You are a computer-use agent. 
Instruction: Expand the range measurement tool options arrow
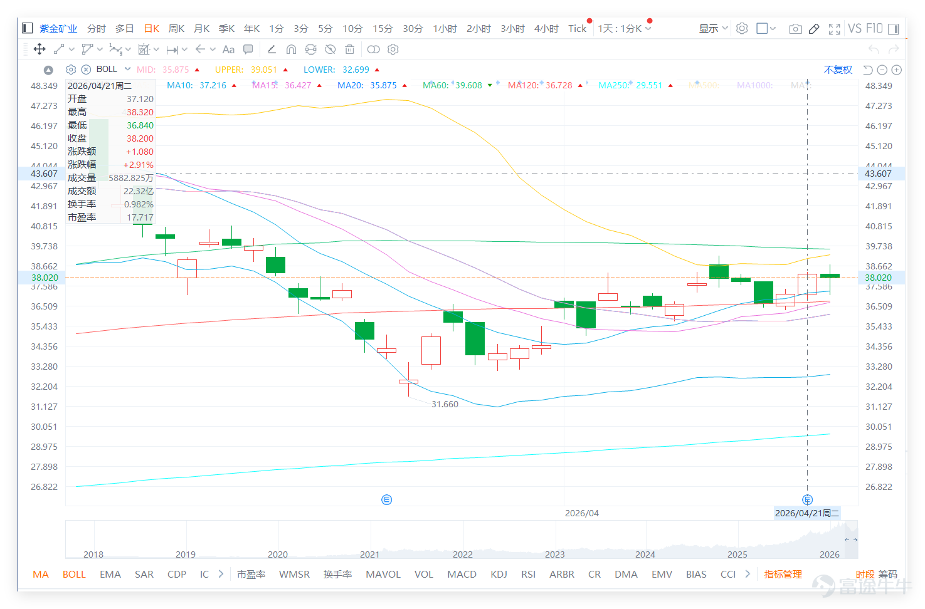click(185, 49)
